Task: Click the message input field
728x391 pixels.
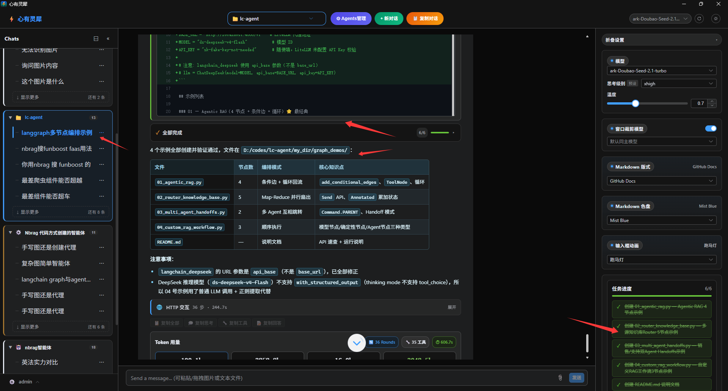Action: [x=341, y=378]
